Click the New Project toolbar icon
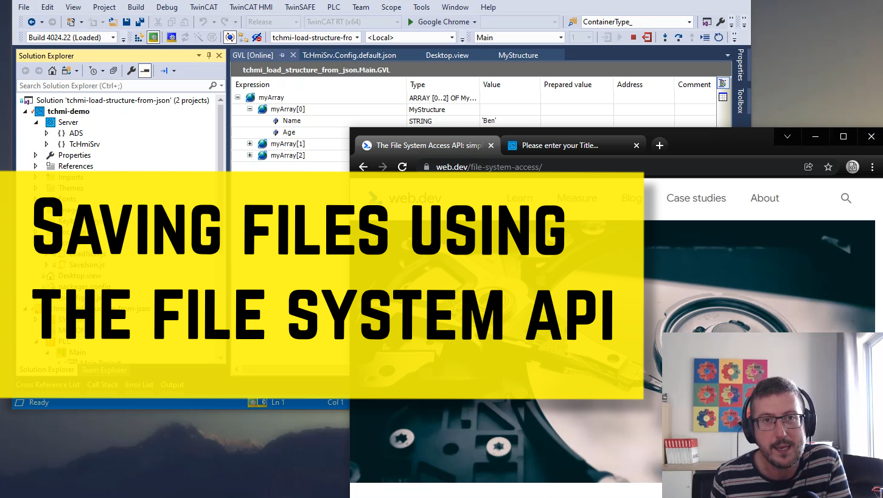The height and width of the screenshot is (498, 883). coord(71,22)
